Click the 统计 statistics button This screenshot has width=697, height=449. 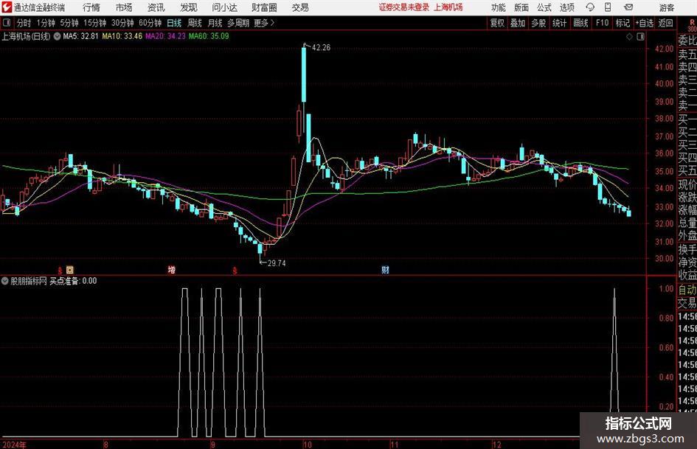pyautogui.click(x=559, y=23)
